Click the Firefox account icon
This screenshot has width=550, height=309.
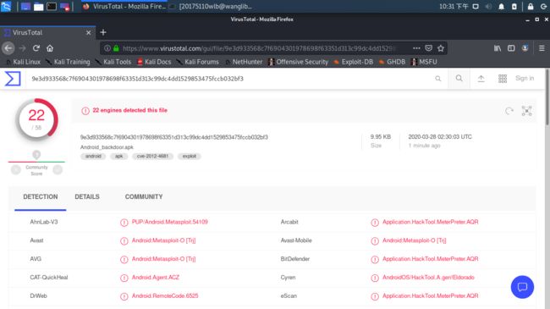coord(525,48)
